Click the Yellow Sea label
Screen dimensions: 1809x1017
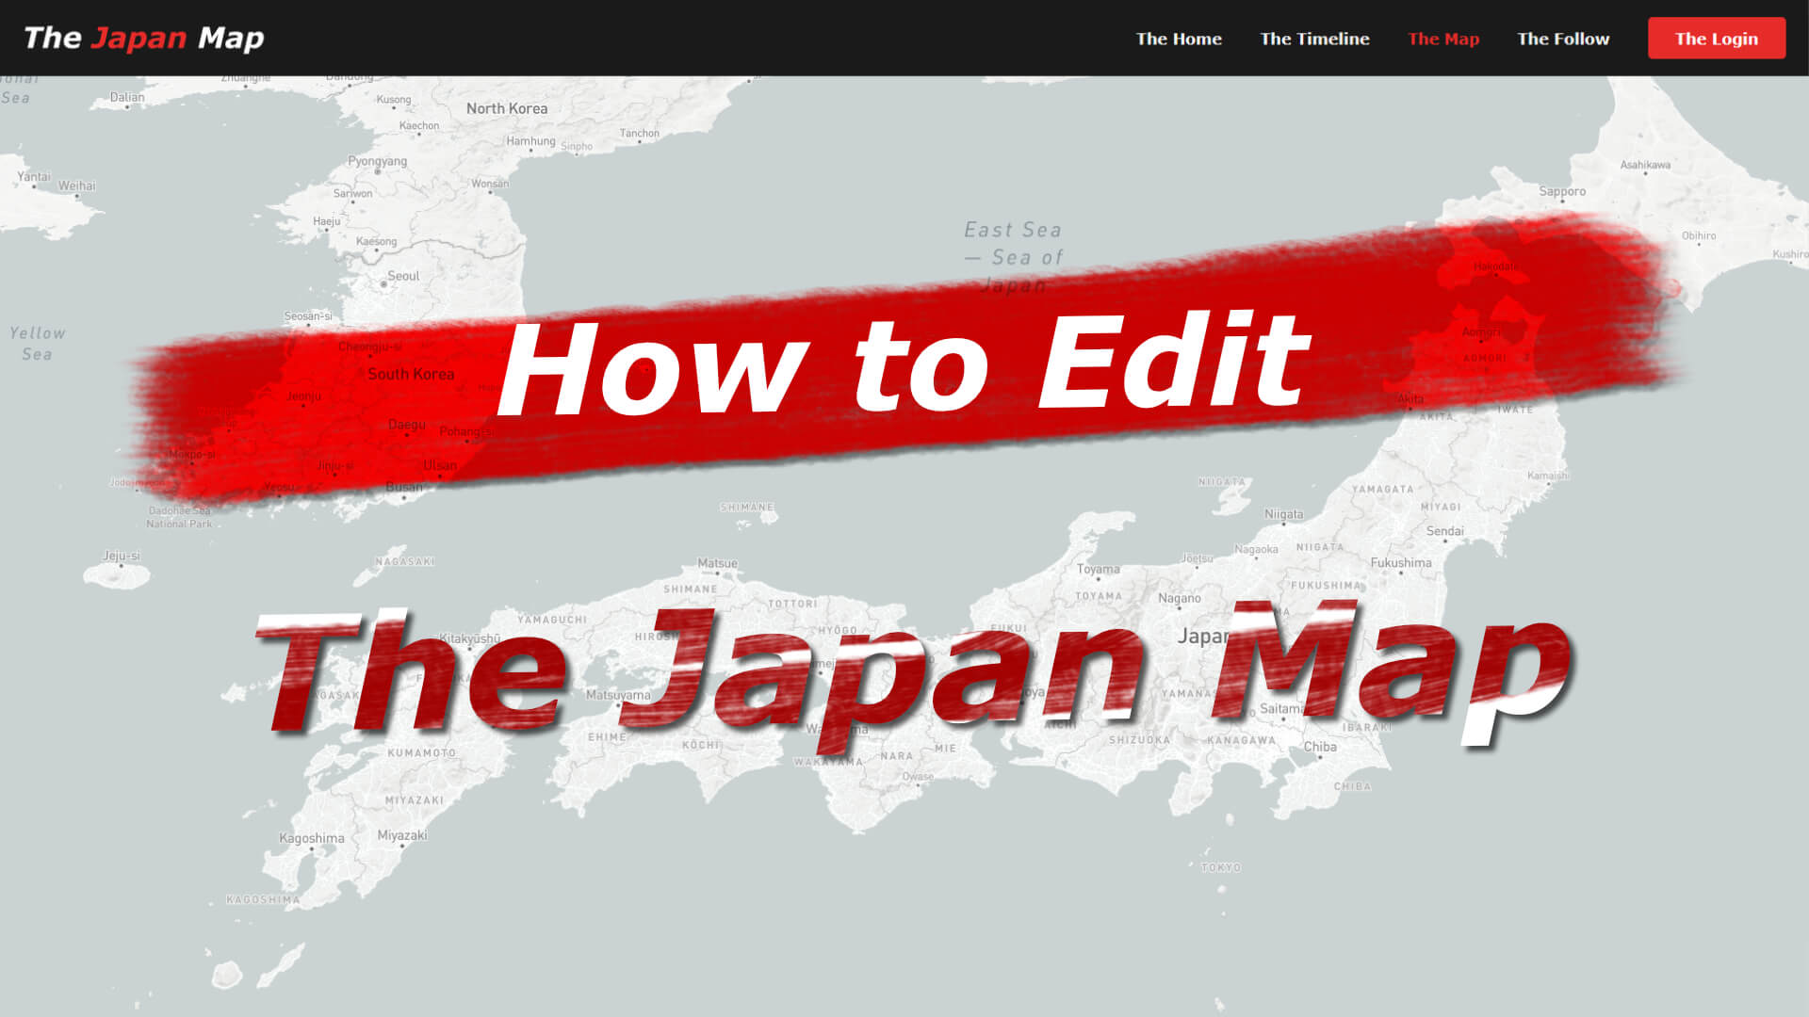coord(38,344)
